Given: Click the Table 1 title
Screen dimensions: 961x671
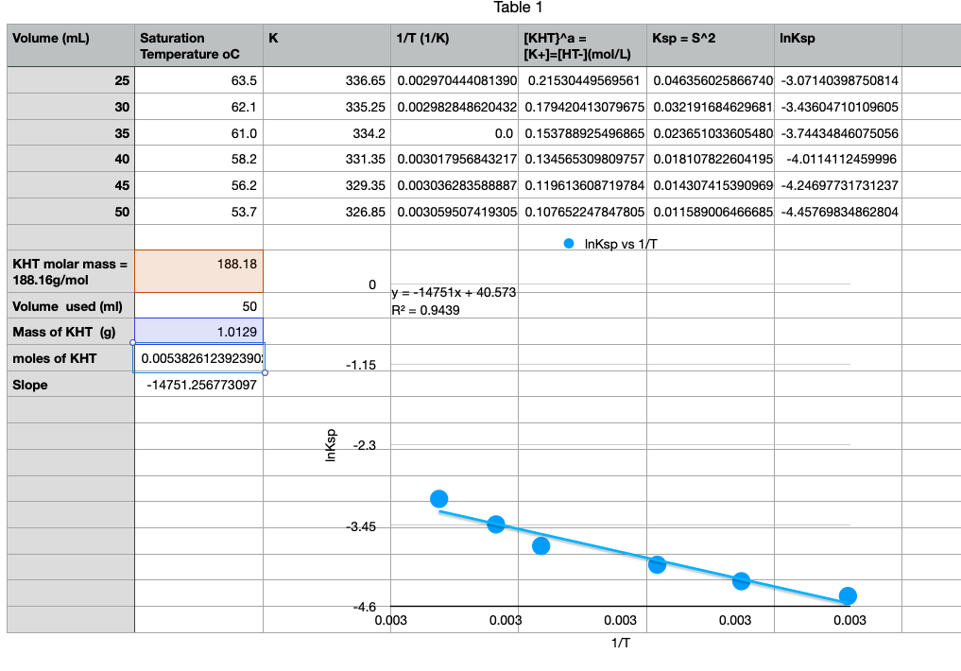Looking at the screenshot, I should (x=518, y=8).
